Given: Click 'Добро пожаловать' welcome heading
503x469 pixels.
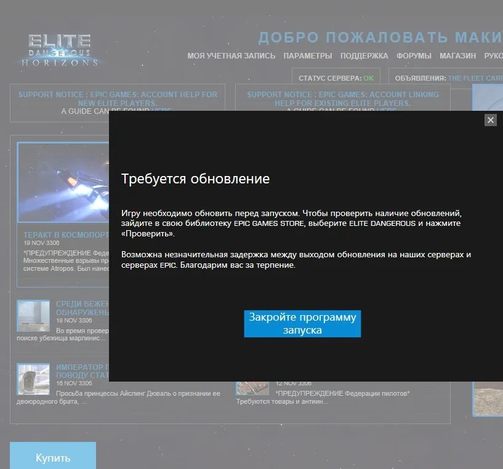Looking at the screenshot, I should (353, 38).
